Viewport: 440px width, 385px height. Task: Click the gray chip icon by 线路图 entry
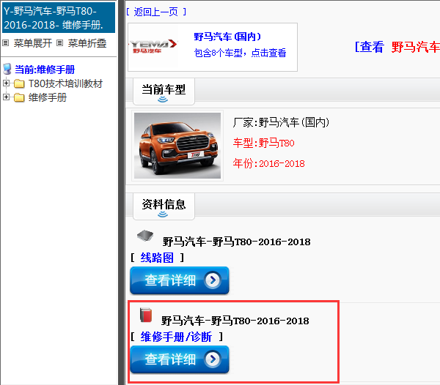[145, 236]
